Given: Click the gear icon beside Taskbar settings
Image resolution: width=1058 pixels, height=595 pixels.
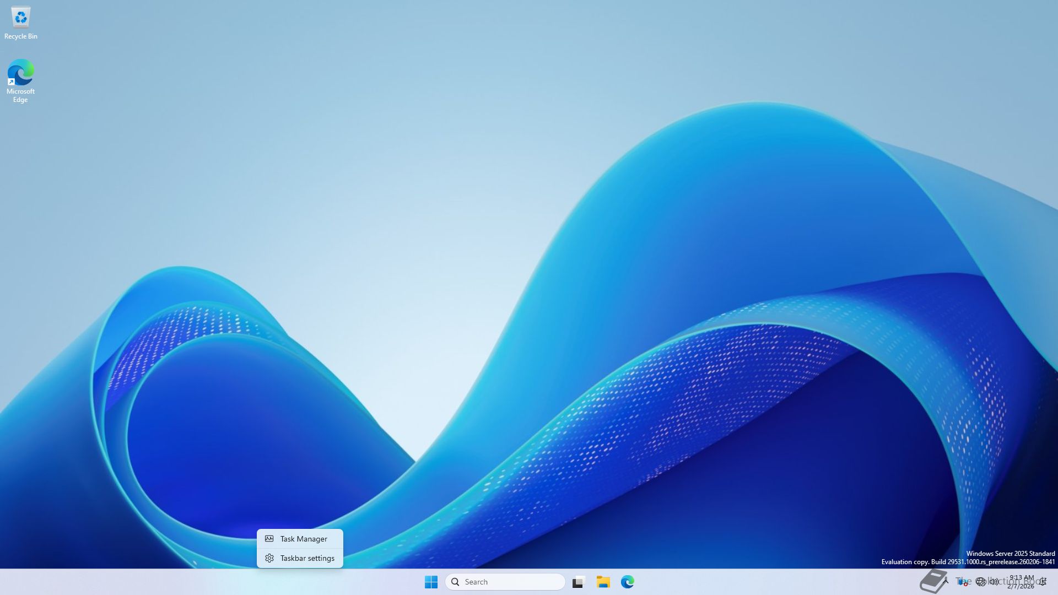Looking at the screenshot, I should point(269,558).
